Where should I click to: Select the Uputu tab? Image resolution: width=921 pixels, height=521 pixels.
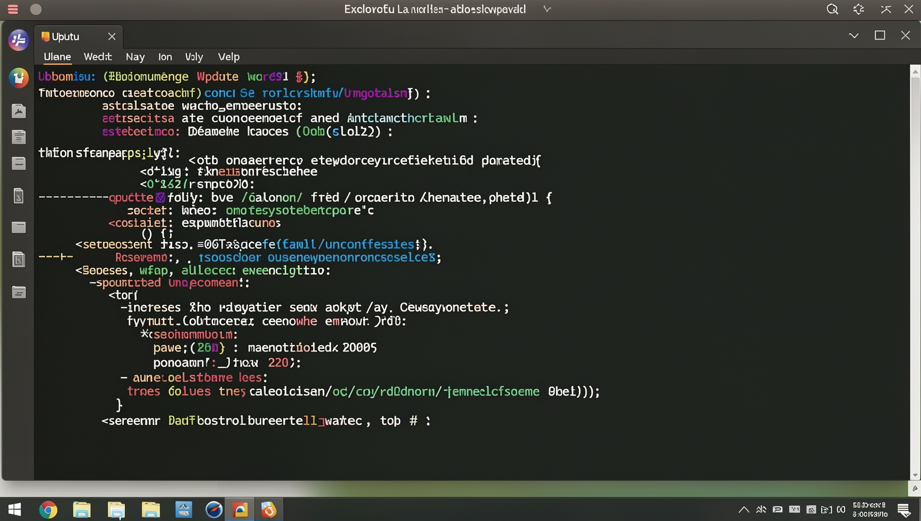coord(78,36)
